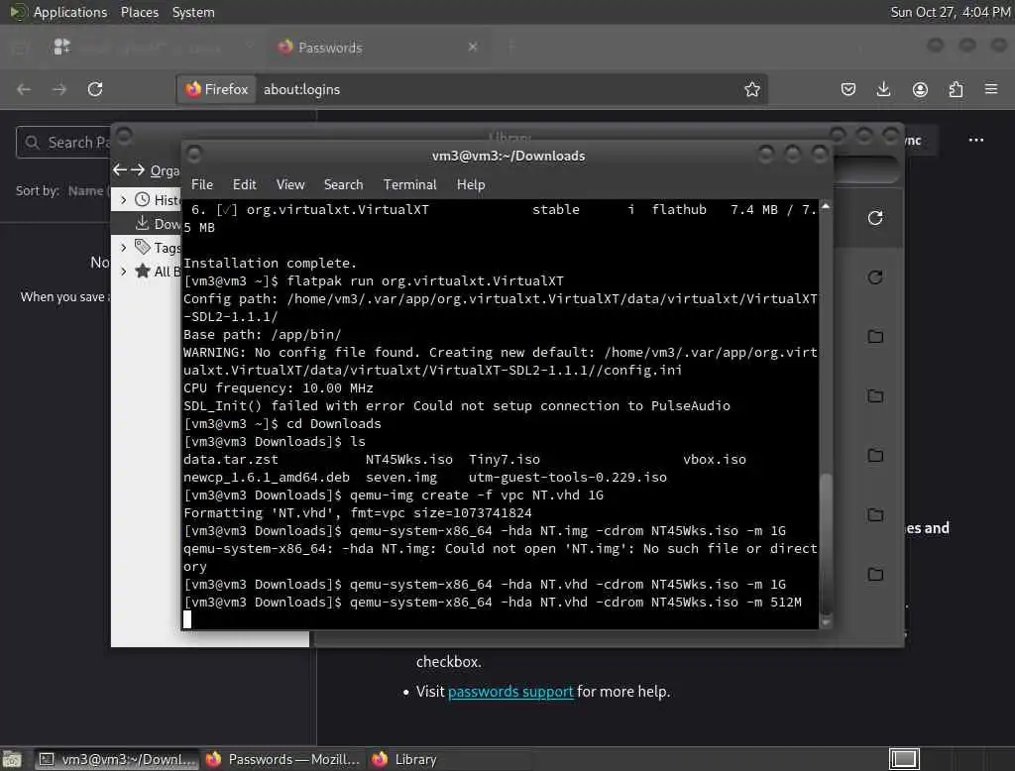The height and width of the screenshot is (771, 1015).
Task: Open the Sort by Name dropdown
Action: 86,191
